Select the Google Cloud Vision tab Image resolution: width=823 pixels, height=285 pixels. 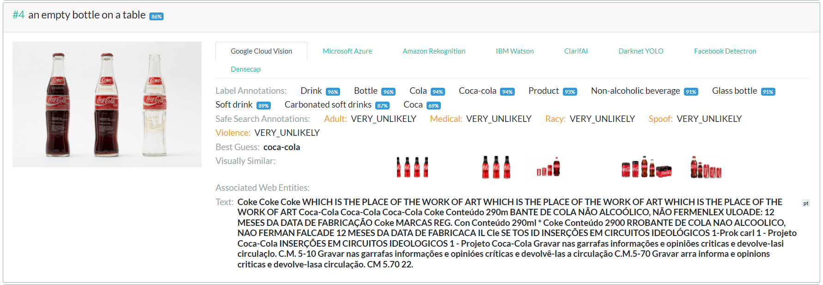[x=261, y=51]
